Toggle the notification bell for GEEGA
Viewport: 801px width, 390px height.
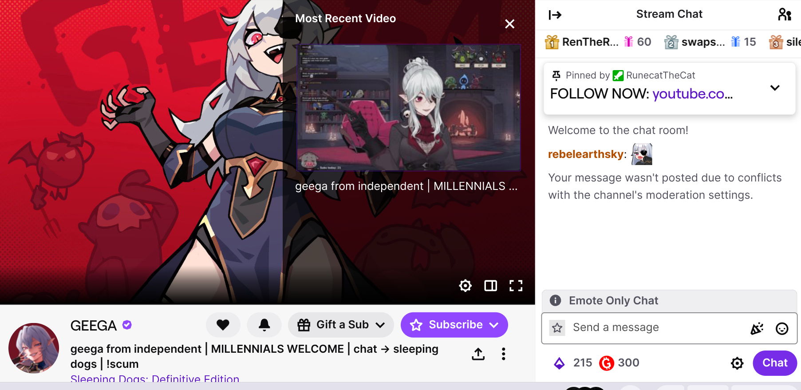click(264, 325)
